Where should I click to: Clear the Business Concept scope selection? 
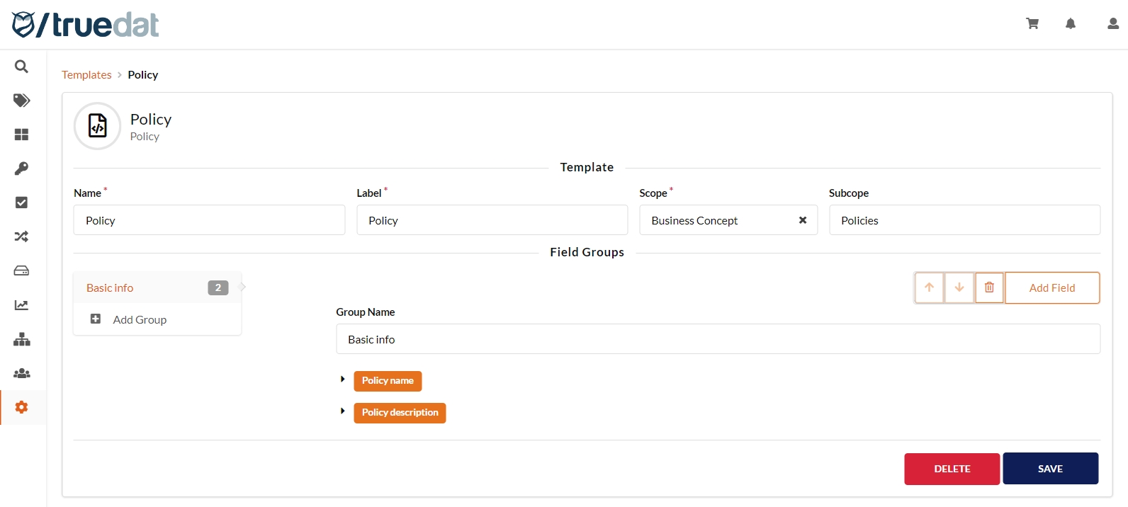pyautogui.click(x=803, y=220)
